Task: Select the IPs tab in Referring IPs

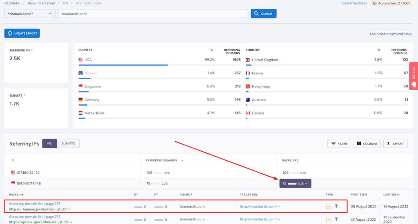Action: [49, 143]
